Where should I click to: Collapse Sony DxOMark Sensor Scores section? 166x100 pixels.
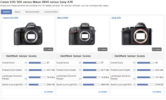tap(113, 56)
